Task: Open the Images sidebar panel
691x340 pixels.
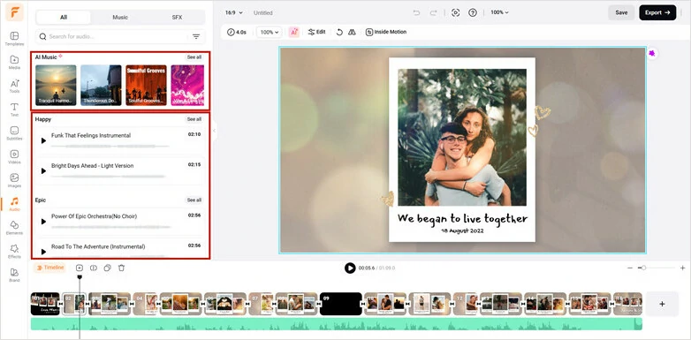Action: tap(14, 180)
